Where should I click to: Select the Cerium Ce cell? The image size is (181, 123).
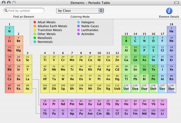point(45,104)
